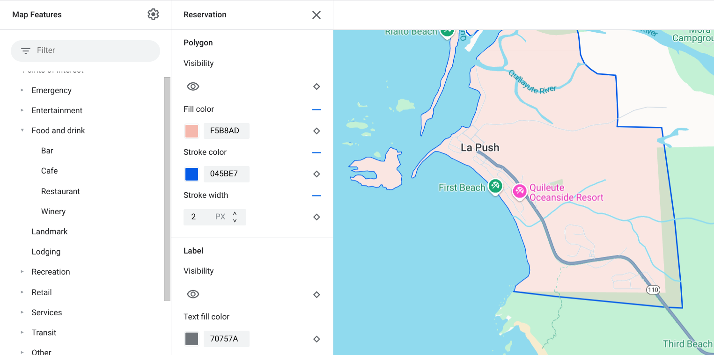Collapse the Food and drink category

tap(22, 130)
